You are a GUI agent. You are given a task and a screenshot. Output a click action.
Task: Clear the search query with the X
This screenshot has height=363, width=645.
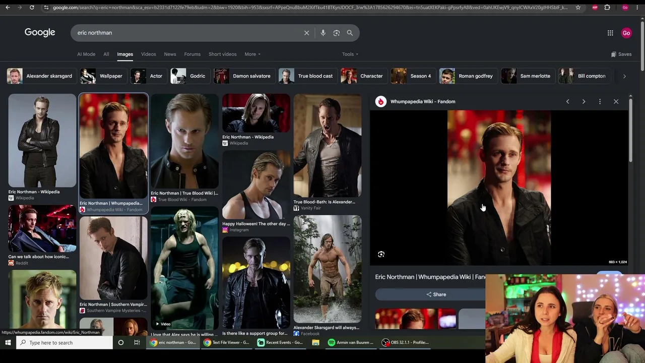coord(306,33)
